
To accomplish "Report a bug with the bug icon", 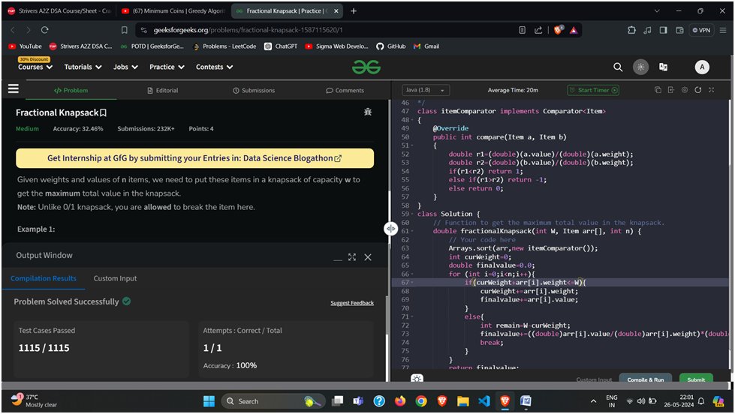I will click(x=368, y=112).
